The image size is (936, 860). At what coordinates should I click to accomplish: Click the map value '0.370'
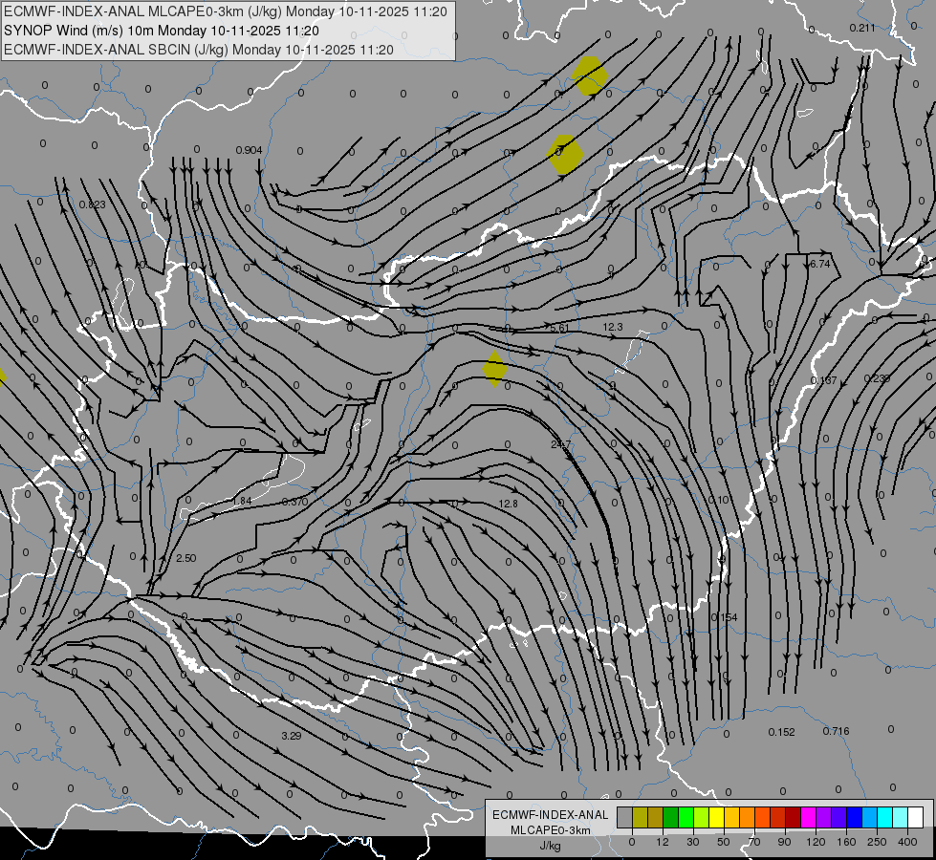click(x=294, y=502)
